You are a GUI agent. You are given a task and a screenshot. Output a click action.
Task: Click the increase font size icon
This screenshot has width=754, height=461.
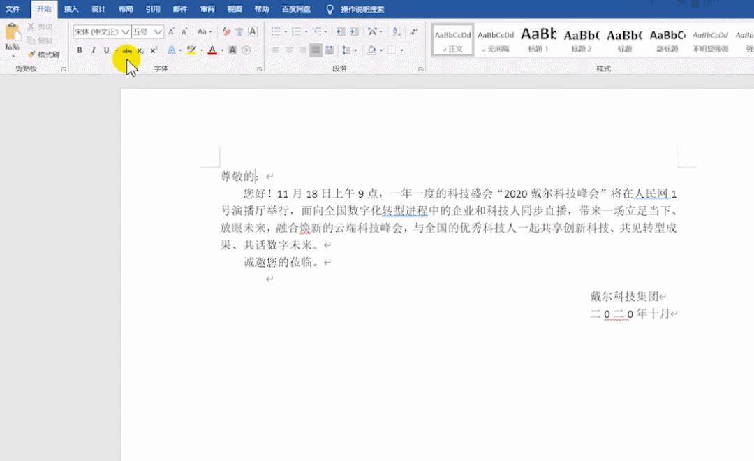(171, 31)
